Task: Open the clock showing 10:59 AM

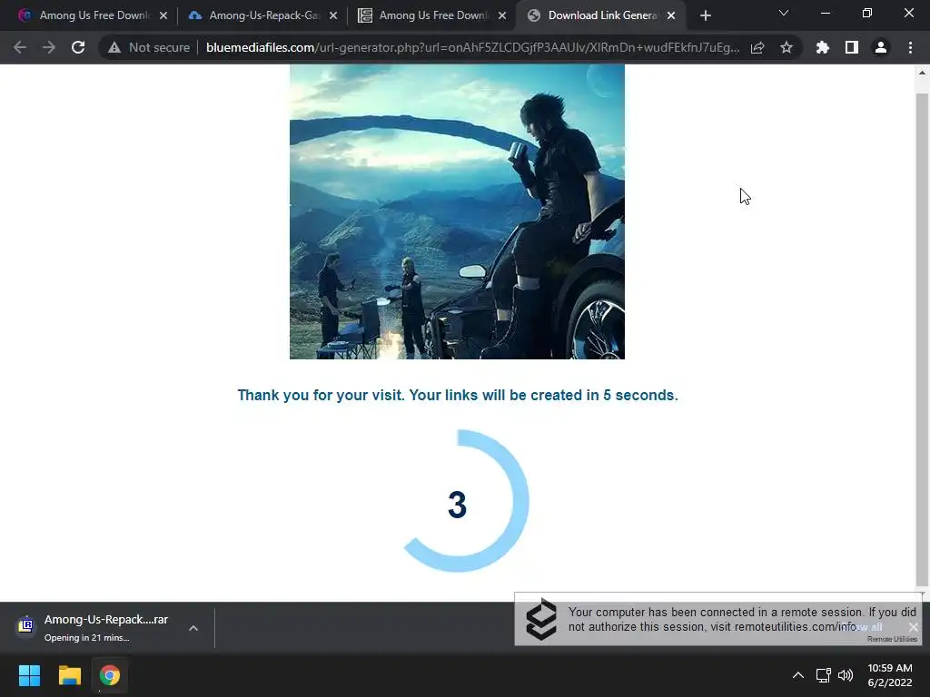Action: pyautogui.click(x=890, y=675)
